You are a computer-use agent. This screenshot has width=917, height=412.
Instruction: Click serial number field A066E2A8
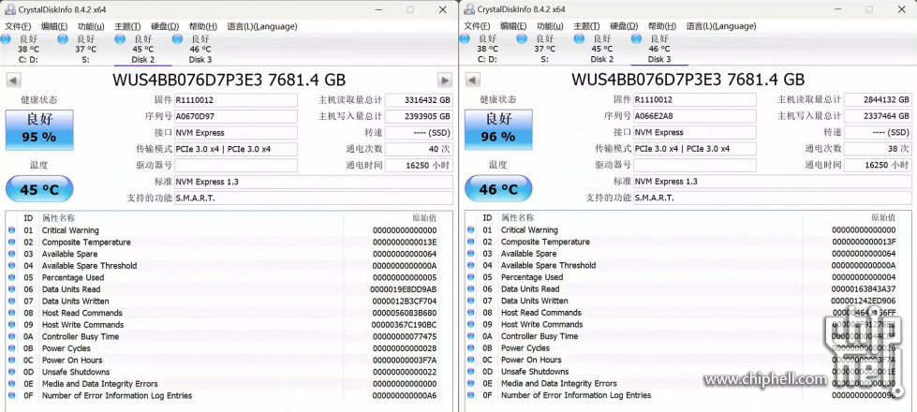695,116
